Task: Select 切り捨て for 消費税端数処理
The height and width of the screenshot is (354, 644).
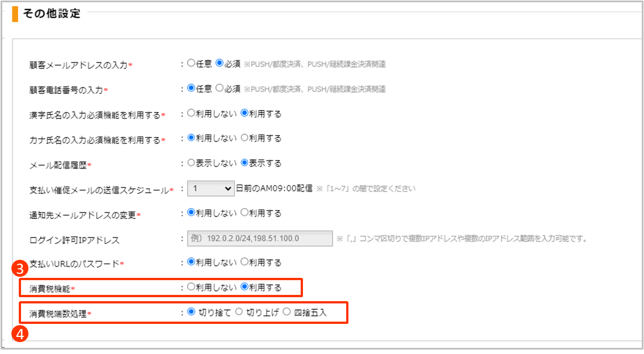Action: click(x=191, y=312)
